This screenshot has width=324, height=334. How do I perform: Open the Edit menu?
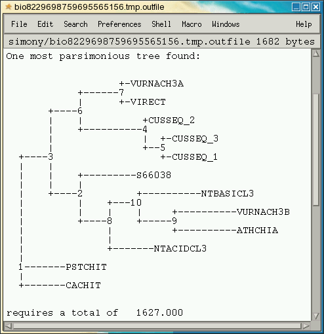[x=45, y=24]
